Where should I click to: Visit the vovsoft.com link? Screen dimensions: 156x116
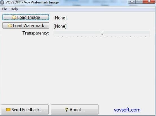point(127,110)
